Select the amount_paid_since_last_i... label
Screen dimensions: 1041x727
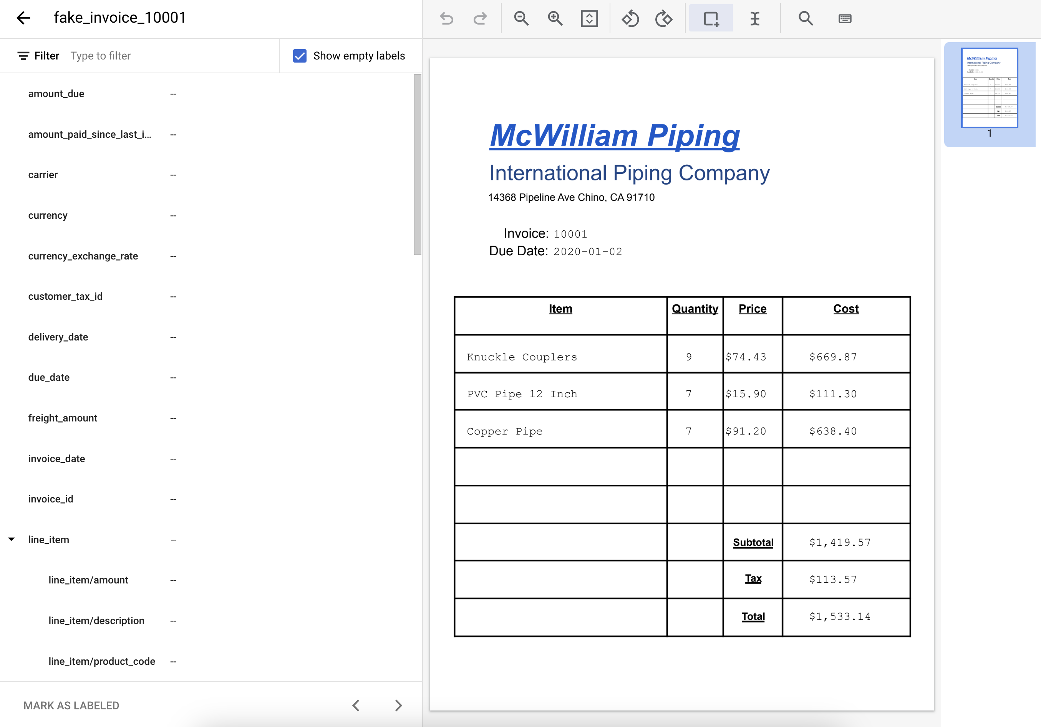pos(90,134)
